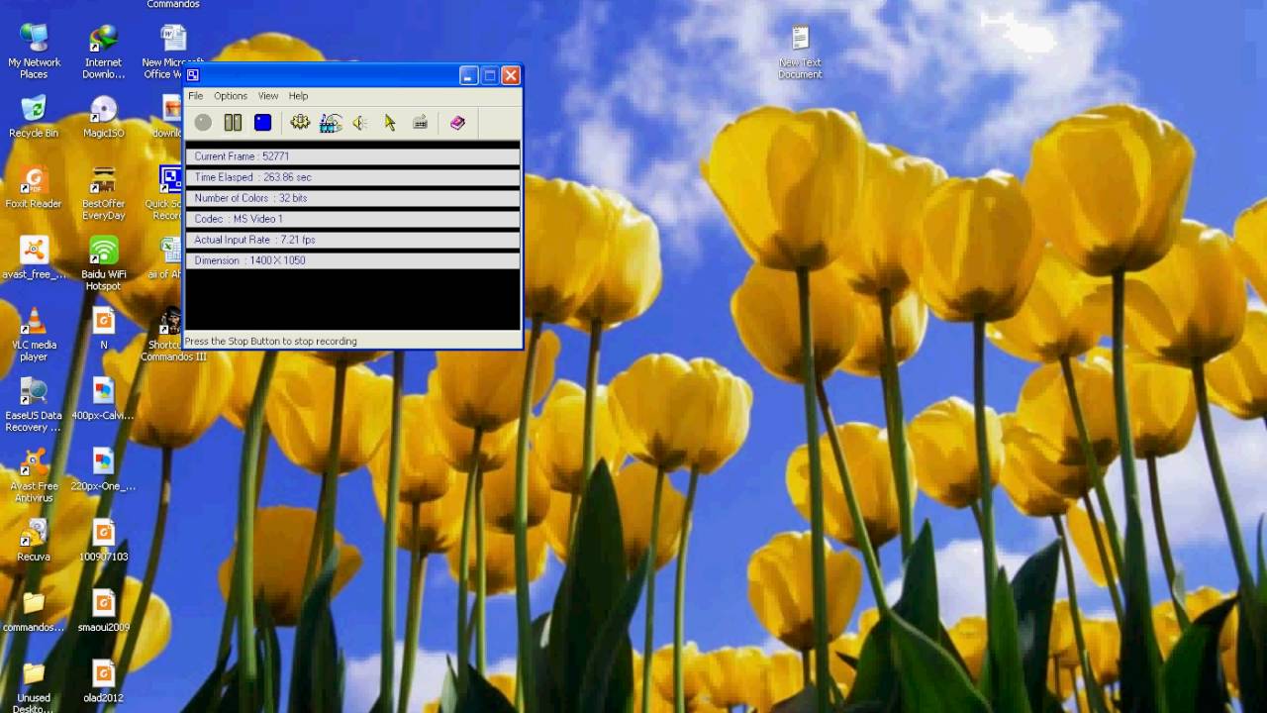Pause the recording with the Pause button

point(233,123)
